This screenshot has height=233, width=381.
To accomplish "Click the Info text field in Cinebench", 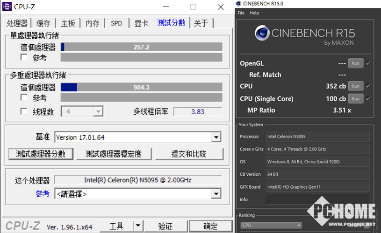I will (x=318, y=199).
